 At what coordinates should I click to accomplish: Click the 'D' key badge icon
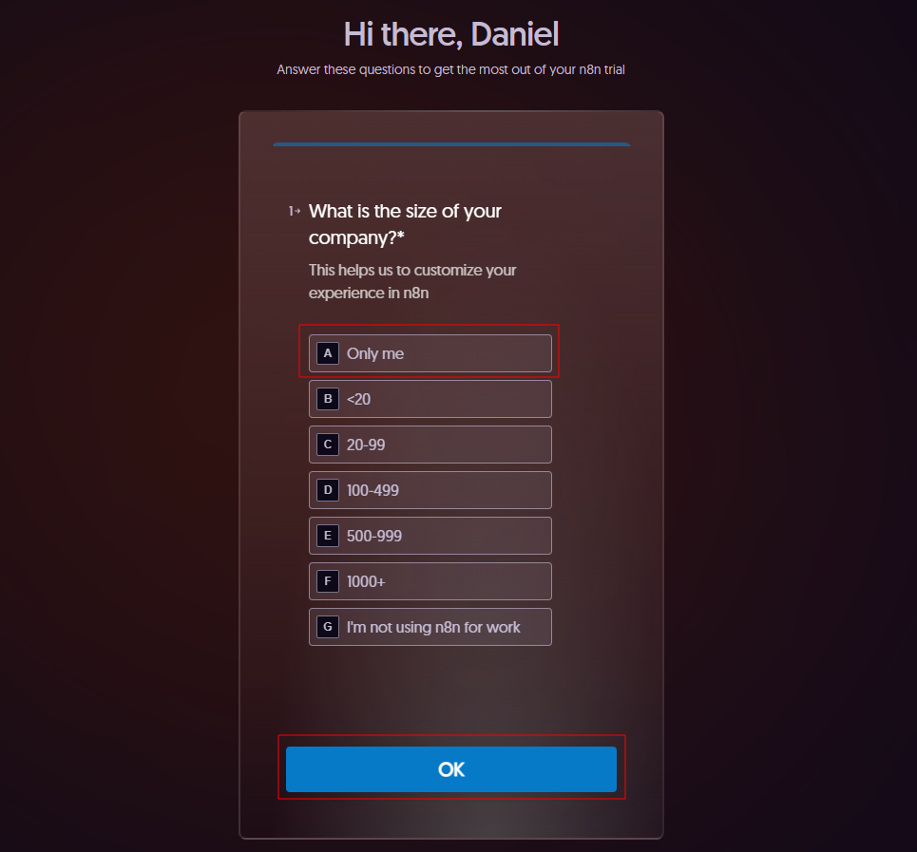(x=328, y=490)
